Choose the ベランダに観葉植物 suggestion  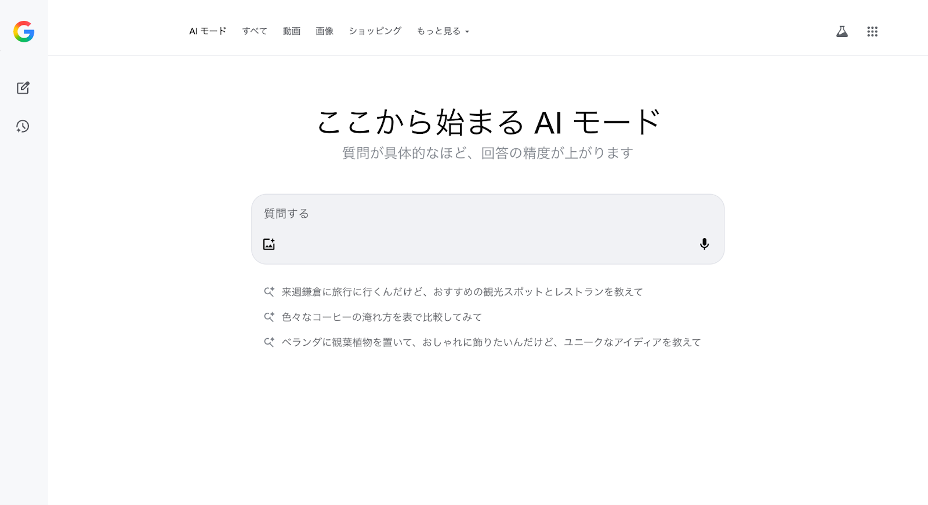tap(491, 342)
